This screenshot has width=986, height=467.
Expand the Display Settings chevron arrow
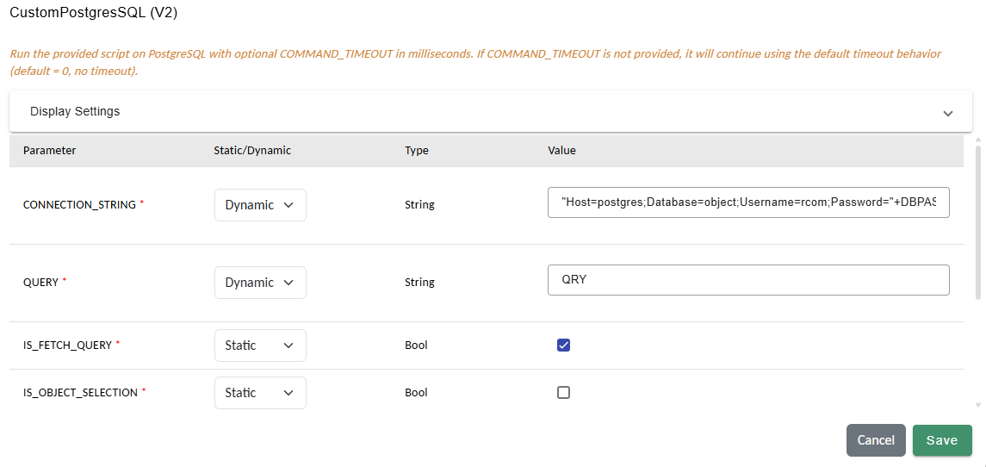pyautogui.click(x=947, y=113)
